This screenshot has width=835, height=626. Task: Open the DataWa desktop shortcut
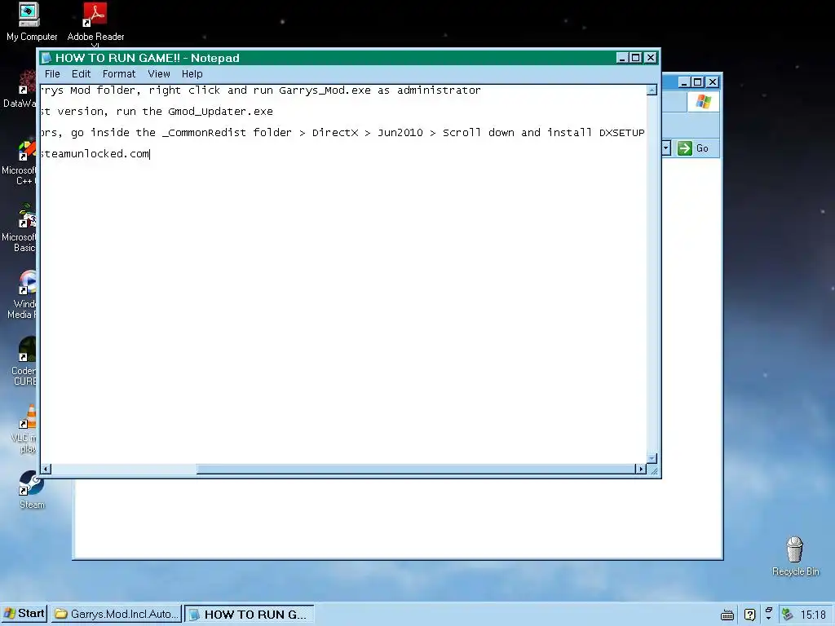tap(20, 89)
